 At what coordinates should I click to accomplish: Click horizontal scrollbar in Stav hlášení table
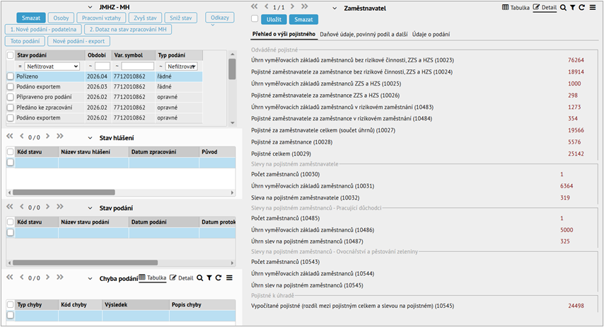pos(64,192)
